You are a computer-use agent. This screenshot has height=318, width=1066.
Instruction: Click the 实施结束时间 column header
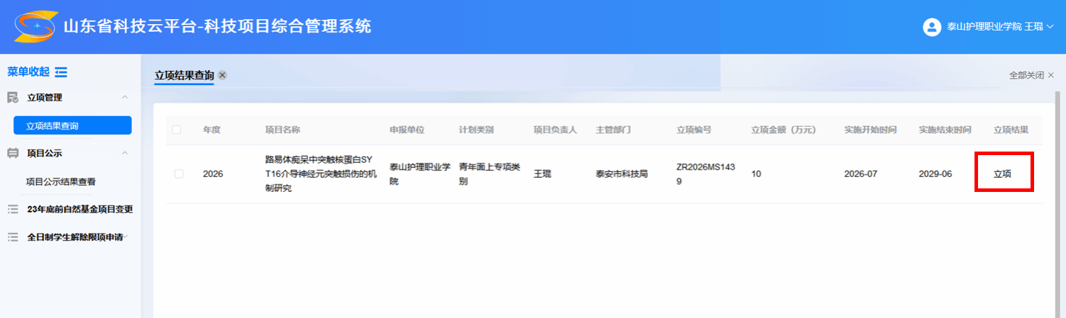945,130
